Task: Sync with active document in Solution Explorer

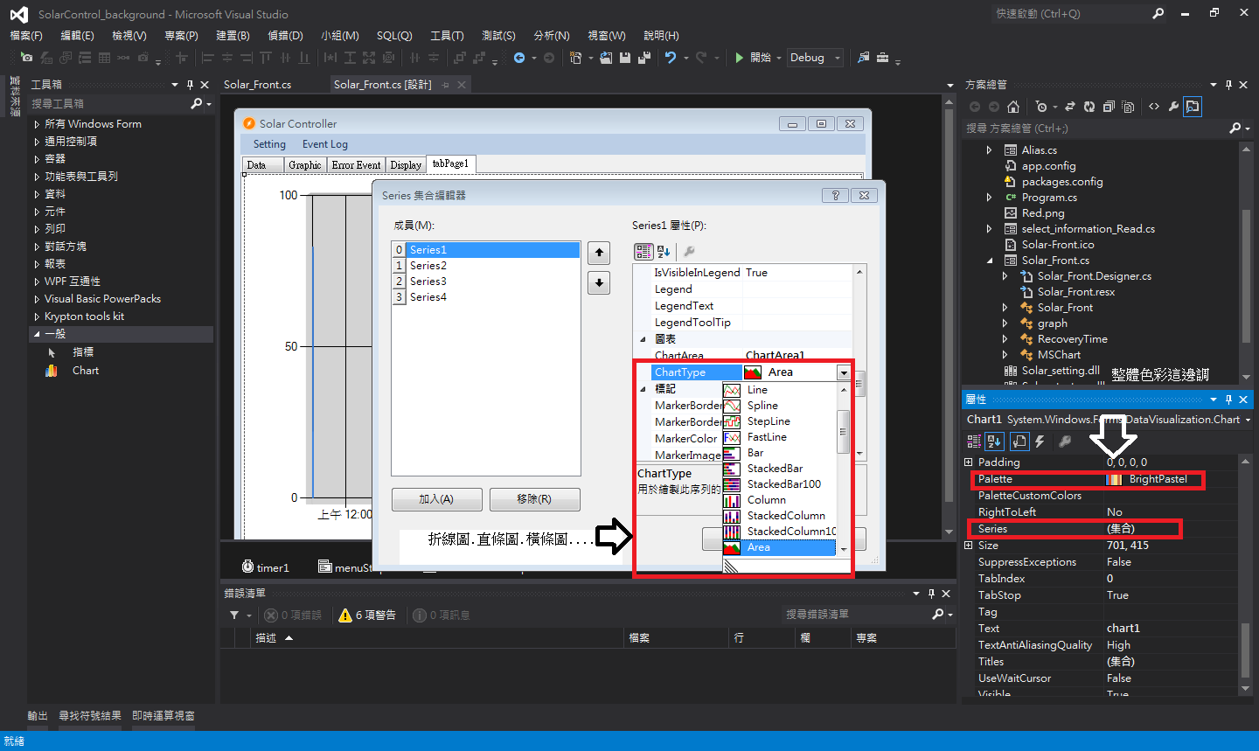Action: (1071, 107)
